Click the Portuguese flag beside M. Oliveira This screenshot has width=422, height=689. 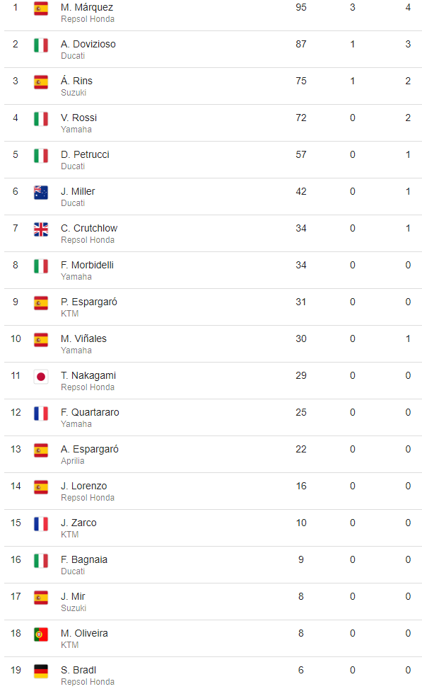coord(41,634)
